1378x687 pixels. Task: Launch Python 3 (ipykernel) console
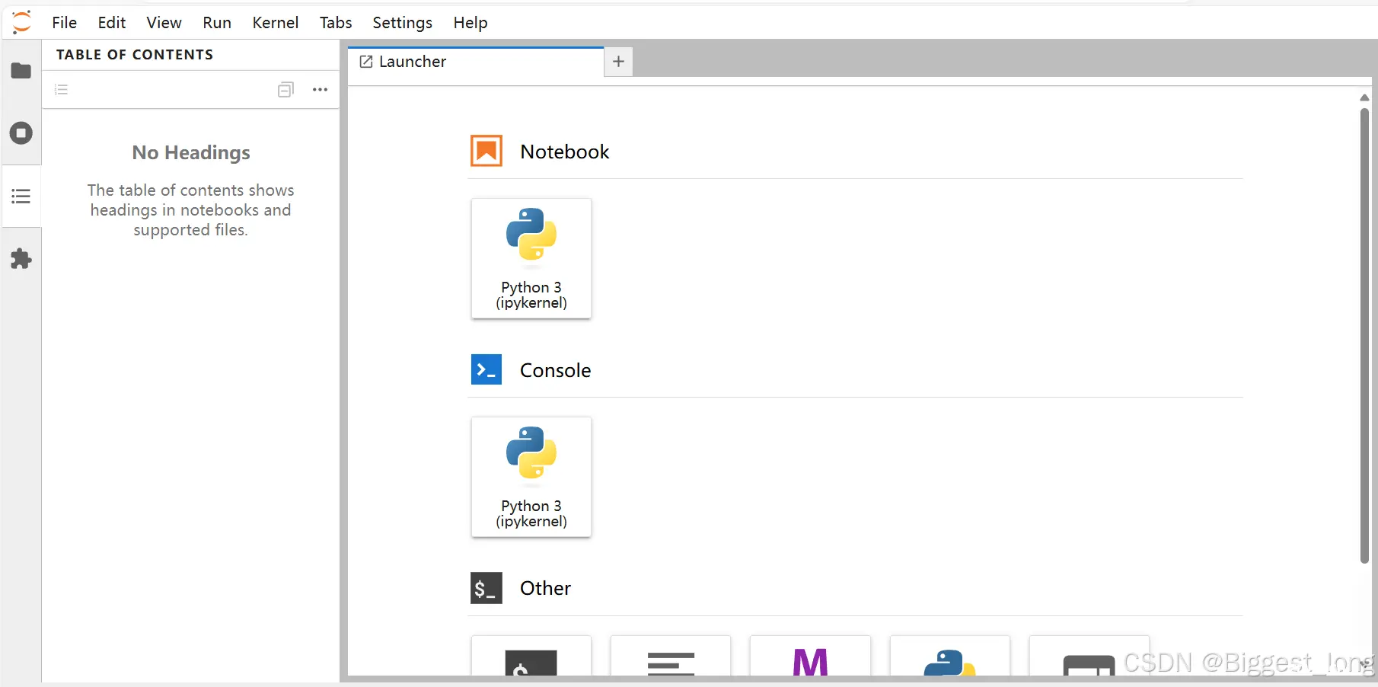tap(531, 478)
